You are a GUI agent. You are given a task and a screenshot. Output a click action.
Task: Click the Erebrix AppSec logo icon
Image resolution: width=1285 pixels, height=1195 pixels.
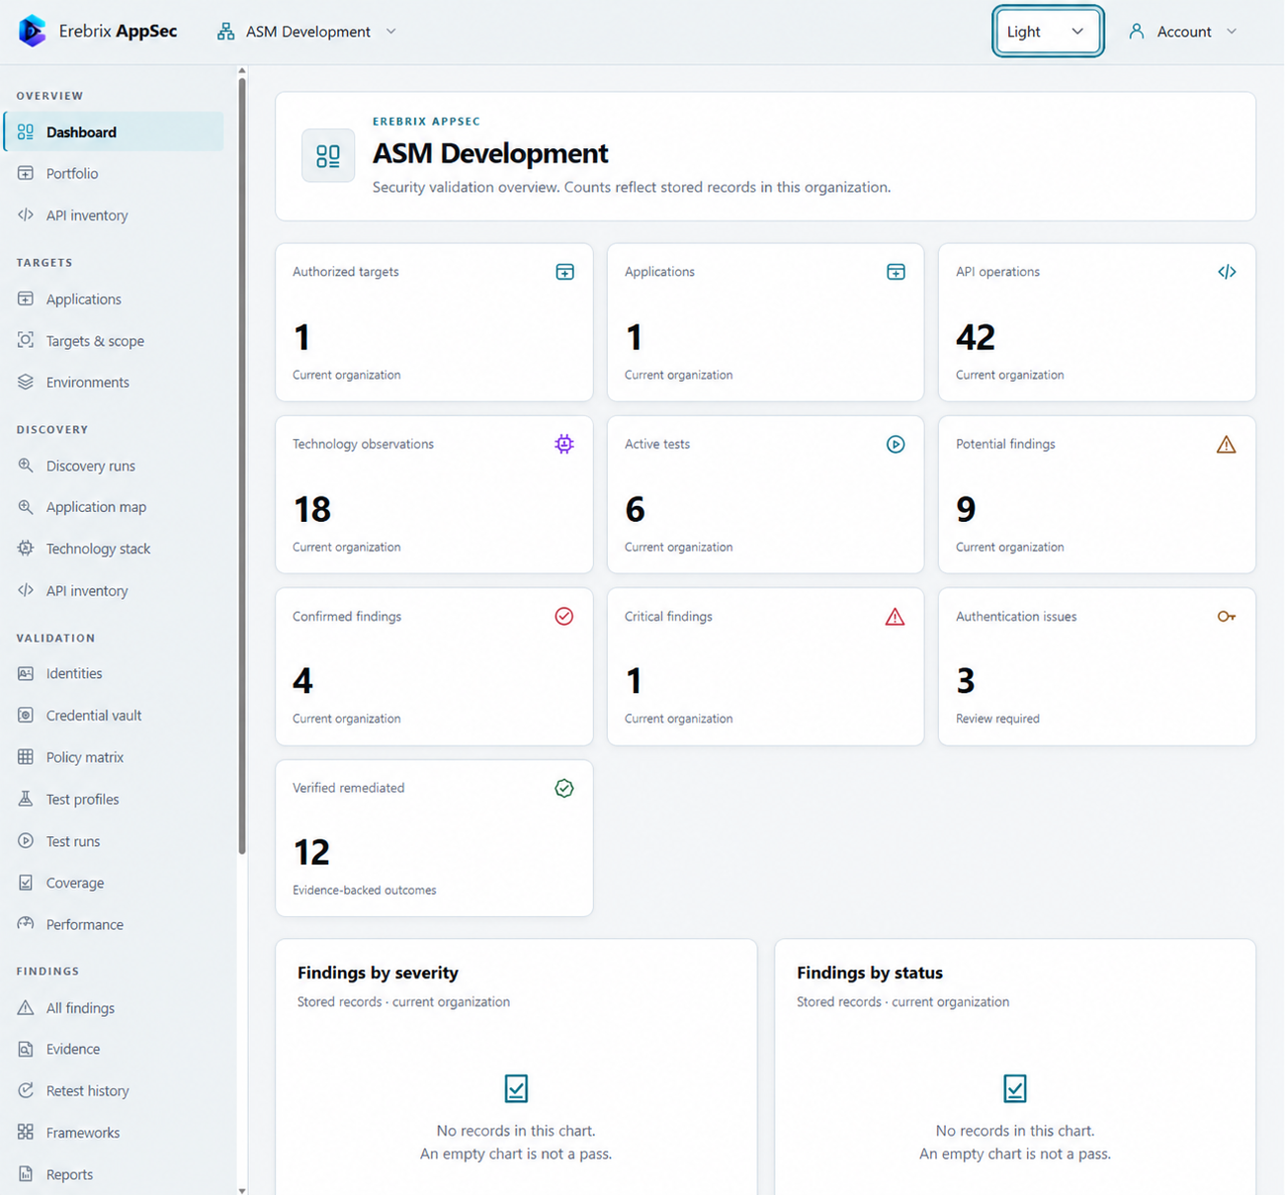click(x=32, y=31)
